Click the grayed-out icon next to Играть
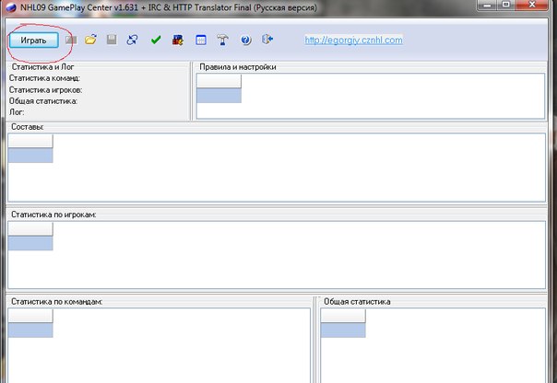557x383 pixels. 71,40
